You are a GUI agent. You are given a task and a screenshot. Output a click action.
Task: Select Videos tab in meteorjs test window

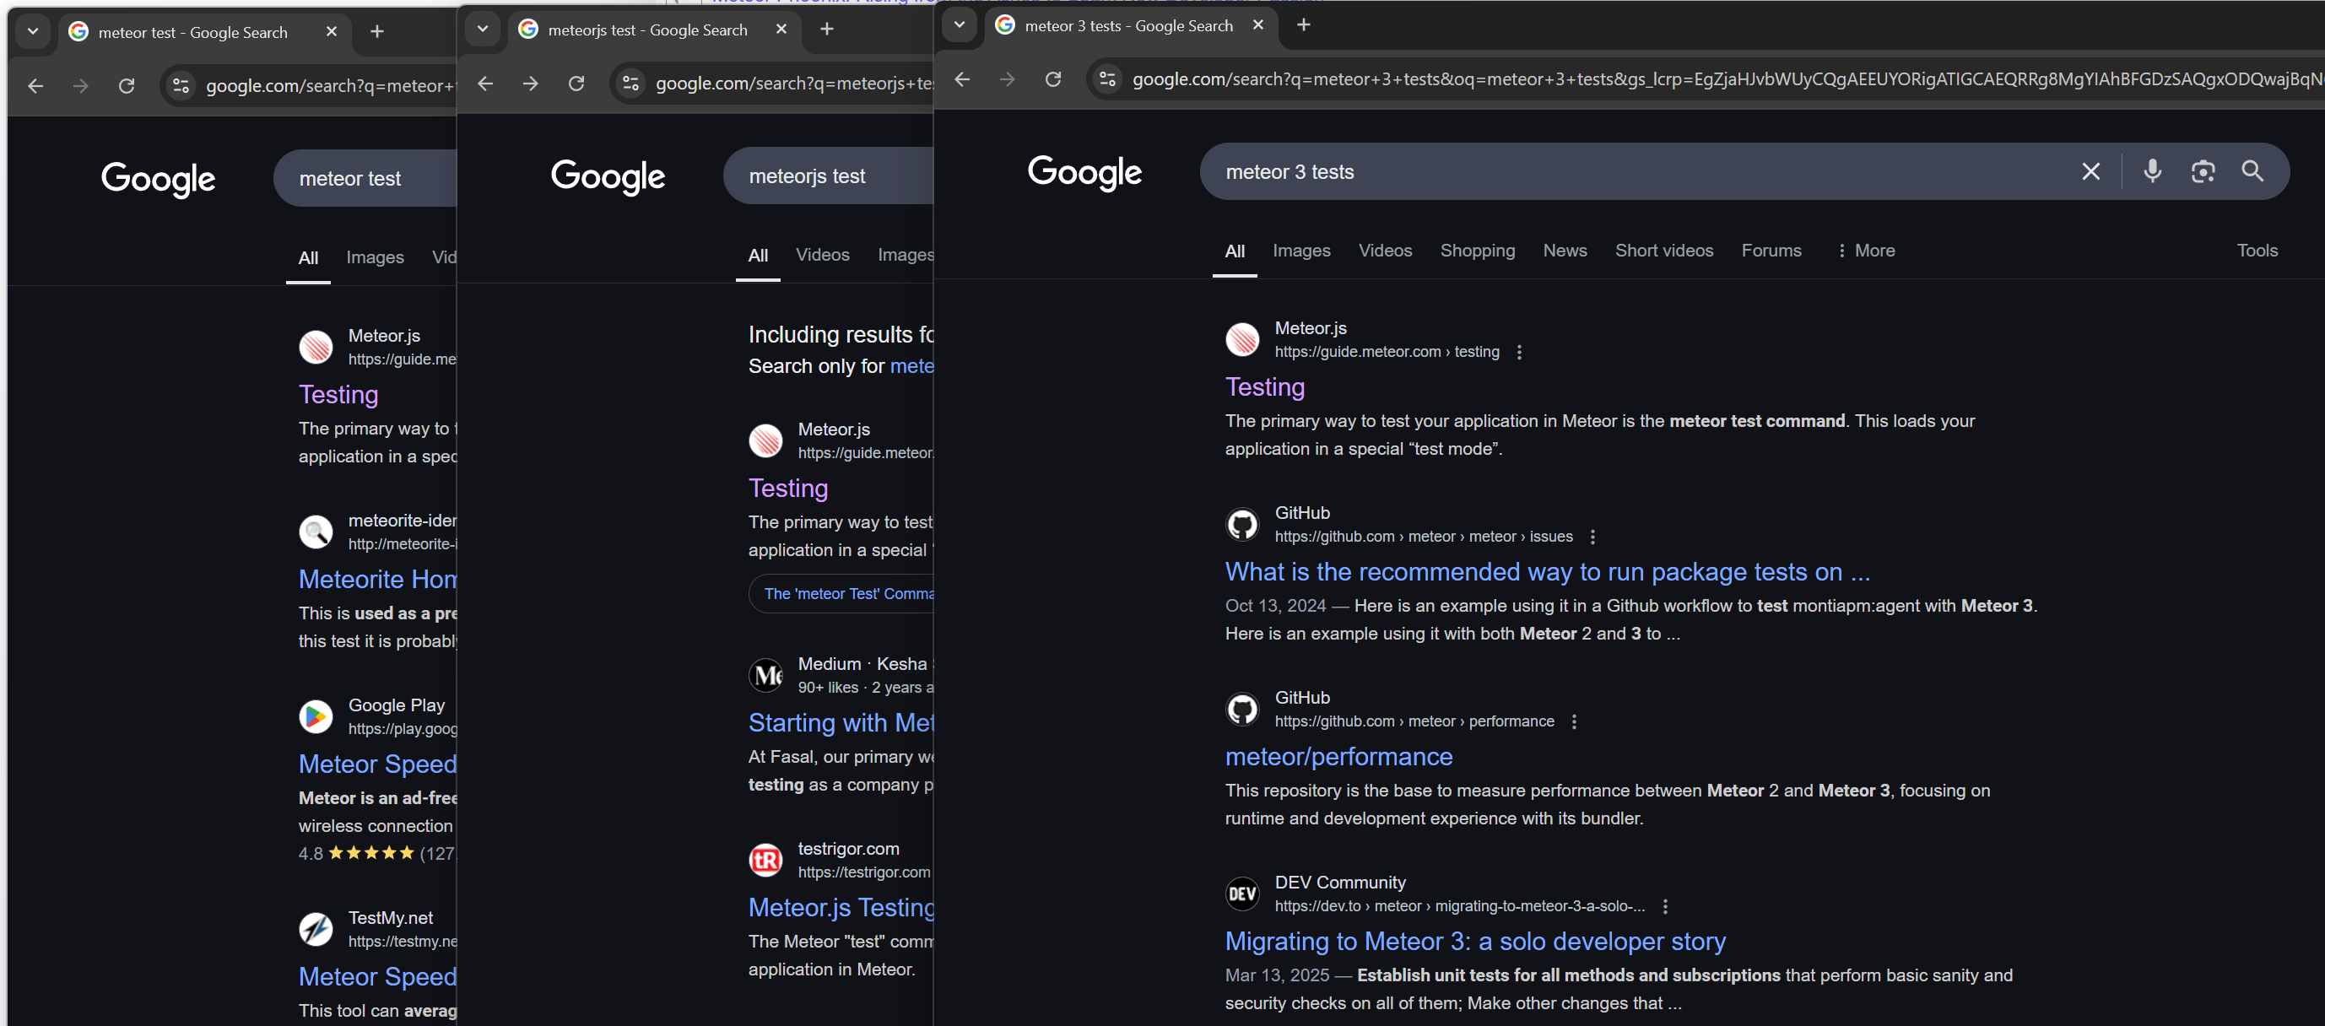point(822,256)
